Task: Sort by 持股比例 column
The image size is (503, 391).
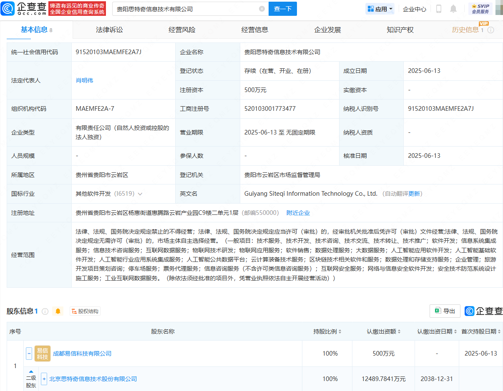Action: [x=340, y=332]
